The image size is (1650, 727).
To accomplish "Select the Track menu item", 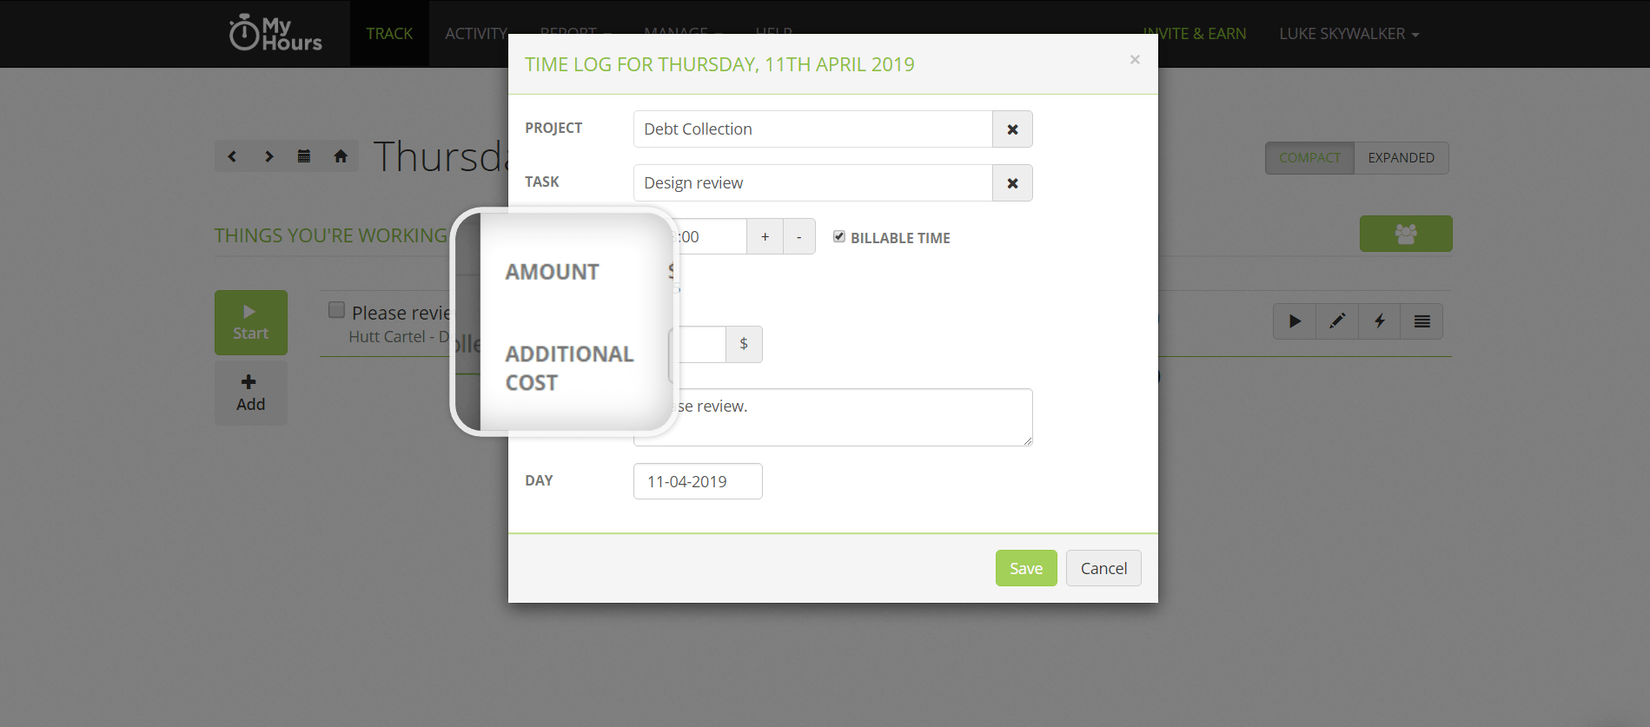I will (389, 33).
